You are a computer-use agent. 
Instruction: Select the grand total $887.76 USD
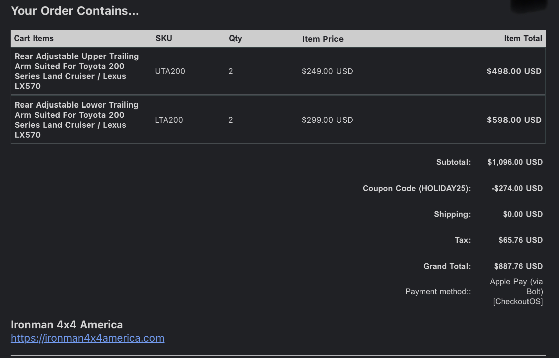click(518, 266)
